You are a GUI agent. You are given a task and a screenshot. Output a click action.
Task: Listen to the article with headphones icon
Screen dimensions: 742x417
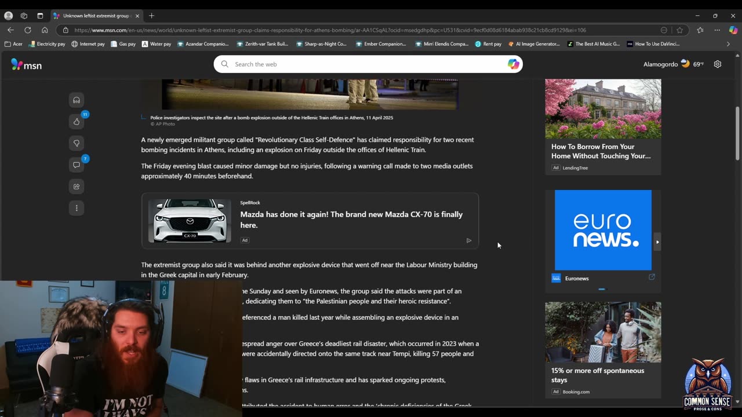pos(77,100)
